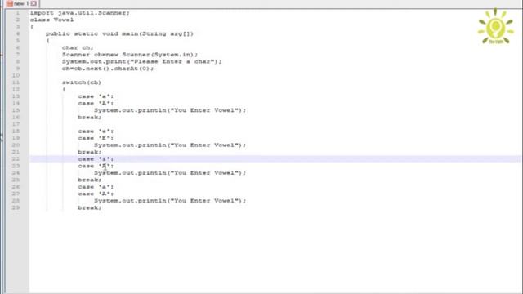Select line number 10 in the margin
This screenshot has width=523, height=294.
(x=16, y=76)
